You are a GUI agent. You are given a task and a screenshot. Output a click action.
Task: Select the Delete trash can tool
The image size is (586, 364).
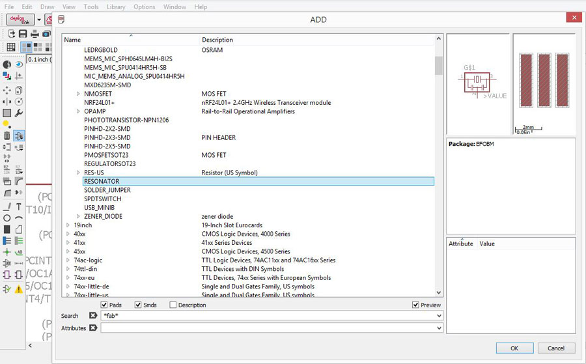coord(7,135)
